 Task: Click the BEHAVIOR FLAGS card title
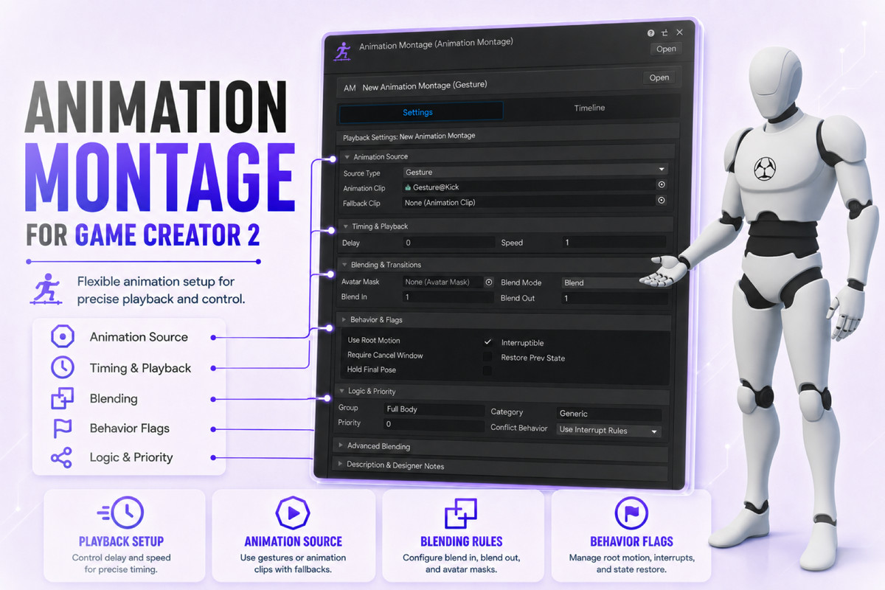(x=631, y=541)
